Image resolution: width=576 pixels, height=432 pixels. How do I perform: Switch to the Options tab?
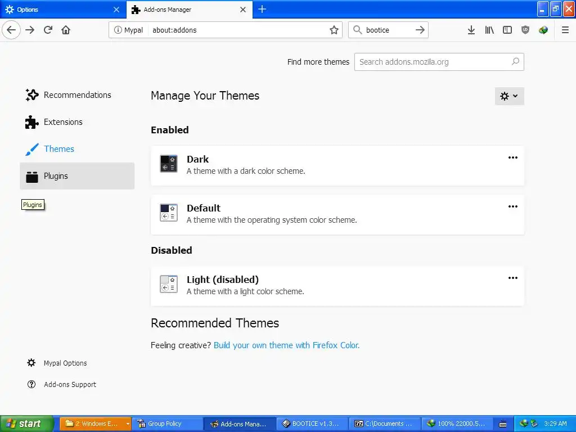coord(63,10)
